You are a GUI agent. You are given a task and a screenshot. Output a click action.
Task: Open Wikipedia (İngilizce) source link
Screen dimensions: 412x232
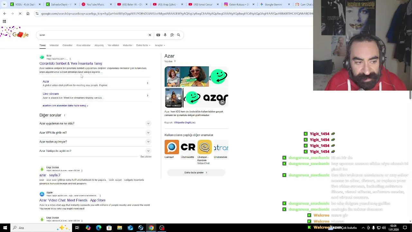184,122
